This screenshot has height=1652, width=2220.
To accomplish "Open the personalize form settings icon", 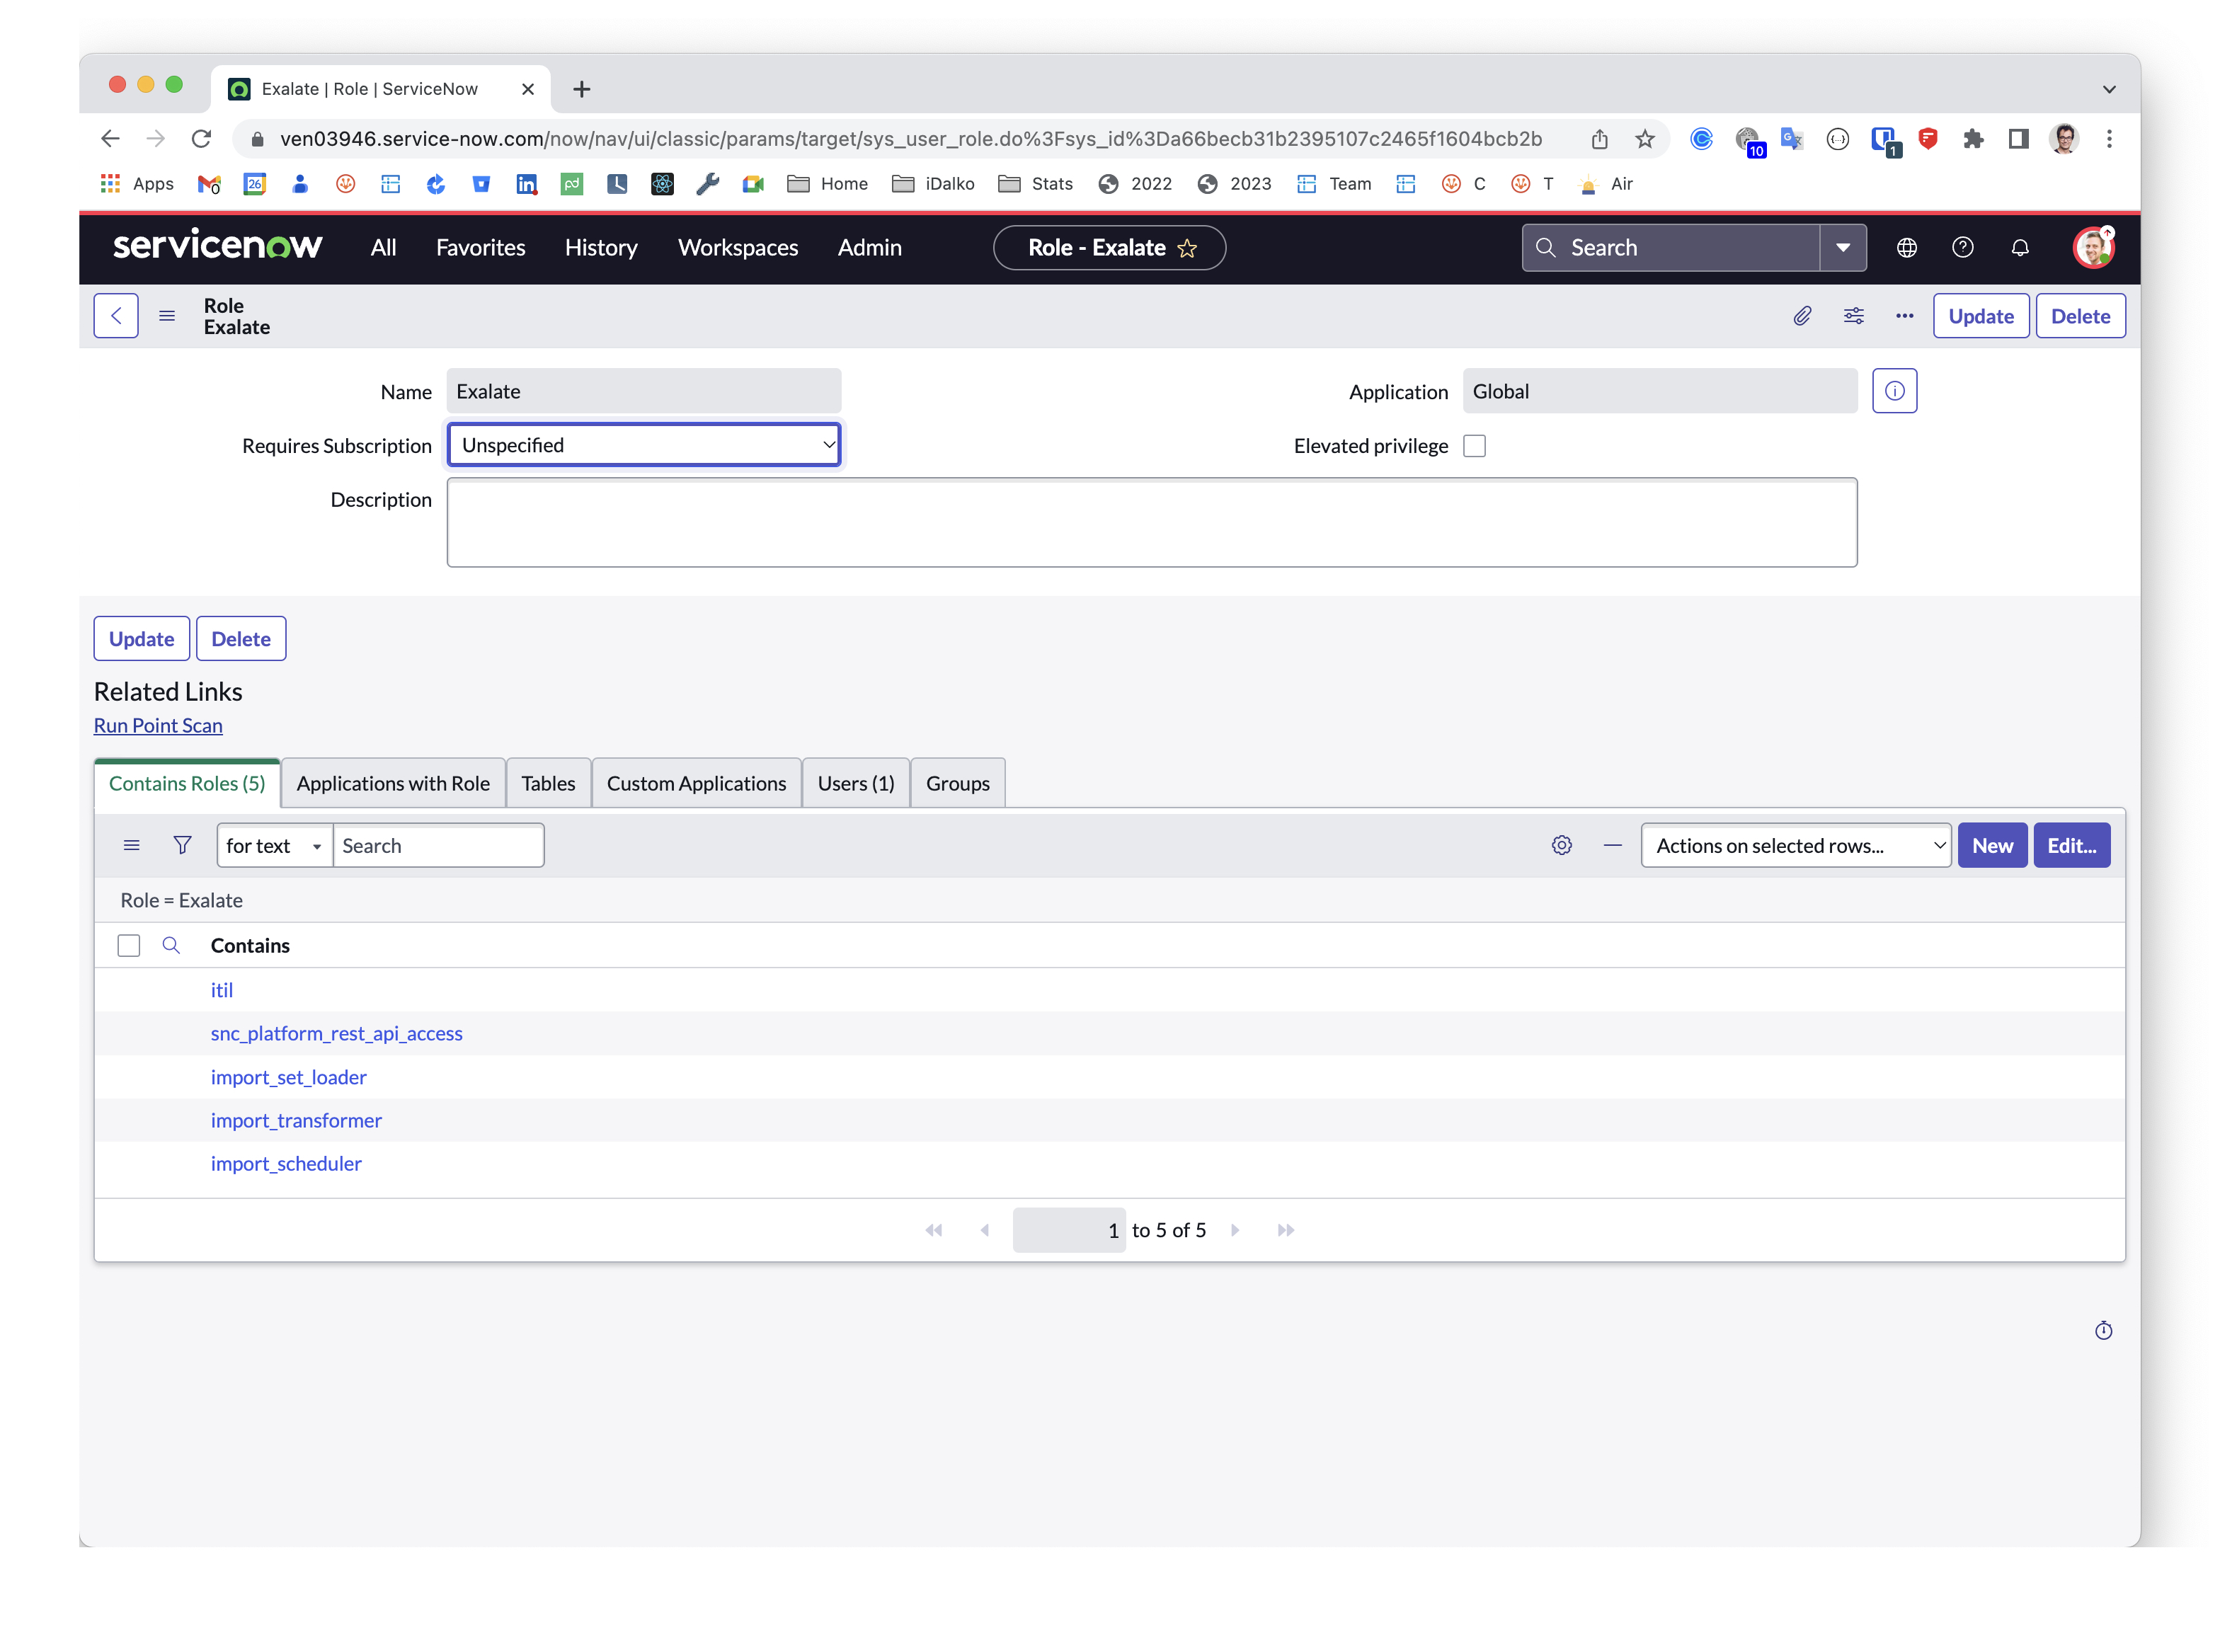I will [x=1853, y=316].
